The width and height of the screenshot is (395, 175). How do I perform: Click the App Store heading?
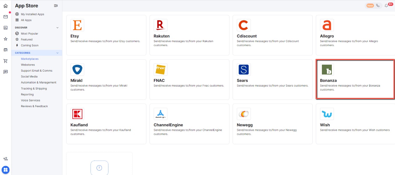pyautogui.click(x=27, y=6)
